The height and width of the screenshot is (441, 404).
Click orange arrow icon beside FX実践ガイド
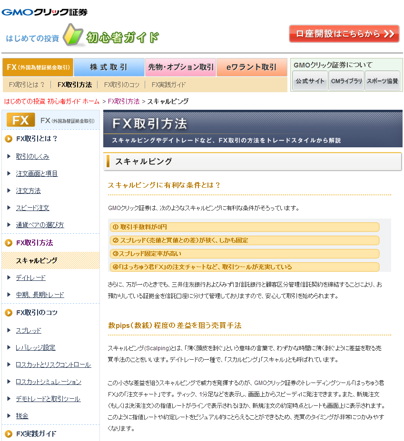[x=9, y=434]
